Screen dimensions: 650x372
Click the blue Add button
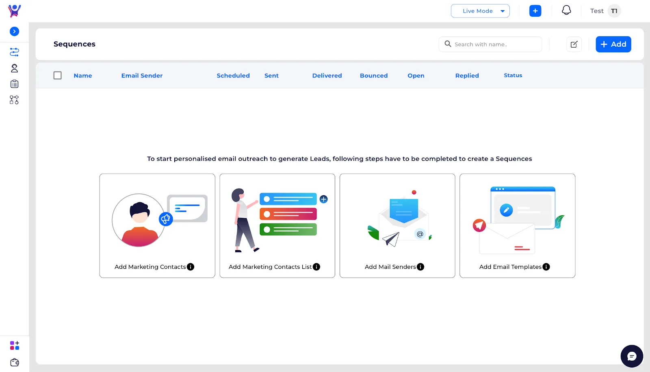613,44
